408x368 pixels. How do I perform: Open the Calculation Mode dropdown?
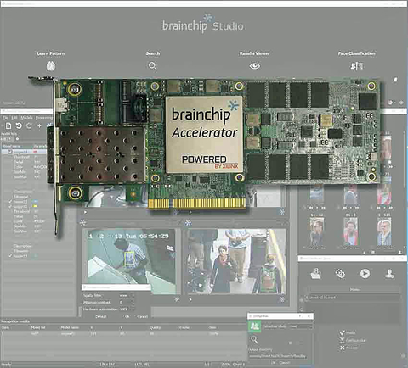point(301,326)
